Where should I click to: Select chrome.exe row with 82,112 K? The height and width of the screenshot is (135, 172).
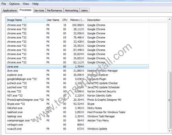(77, 63)
